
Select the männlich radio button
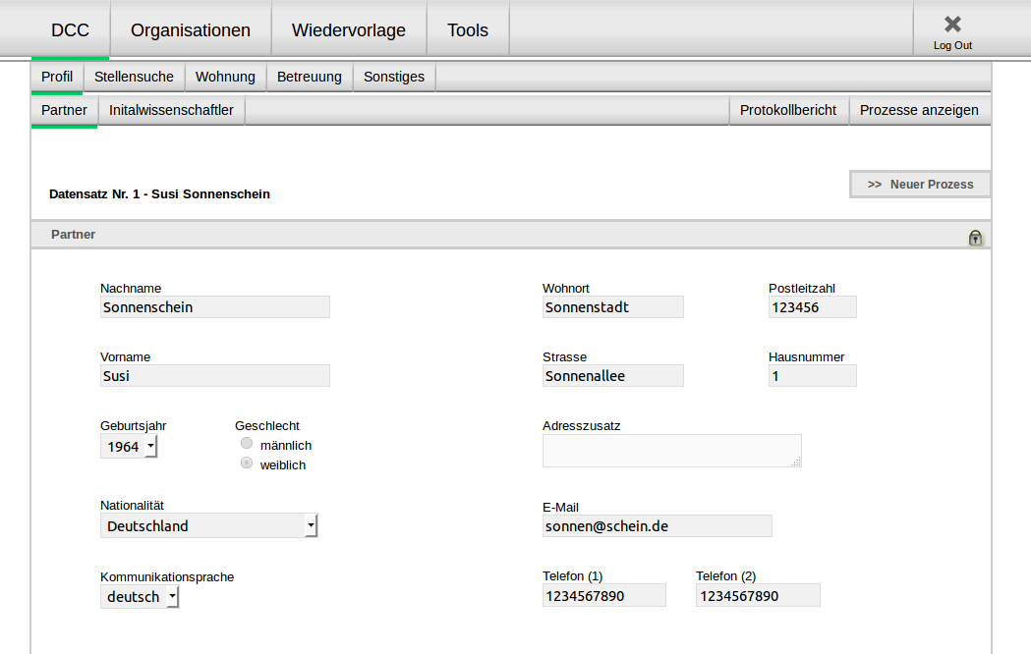247,444
